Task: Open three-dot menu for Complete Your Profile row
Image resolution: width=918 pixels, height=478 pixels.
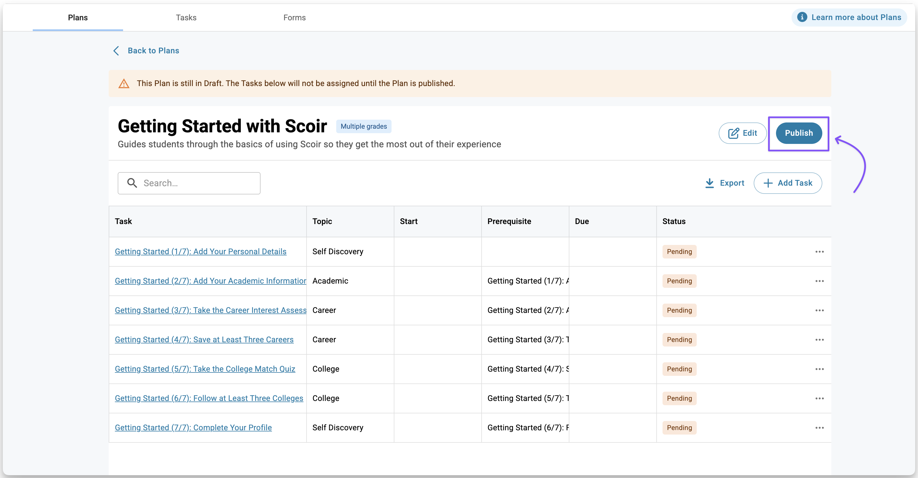Action: 819,428
